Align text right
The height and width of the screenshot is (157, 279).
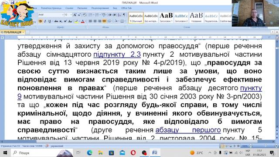coord(100,21)
